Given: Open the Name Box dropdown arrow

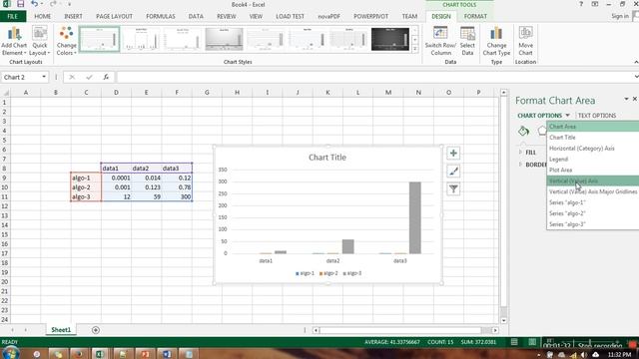Looking at the screenshot, I should tap(44, 77).
